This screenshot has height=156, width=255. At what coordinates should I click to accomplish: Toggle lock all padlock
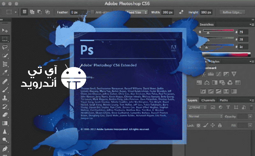click(220, 125)
